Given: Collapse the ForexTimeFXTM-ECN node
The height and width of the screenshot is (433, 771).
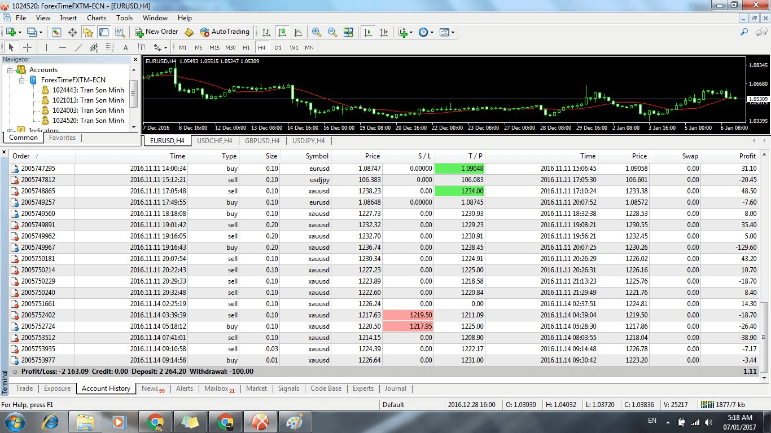Looking at the screenshot, I should [x=21, y=80].
